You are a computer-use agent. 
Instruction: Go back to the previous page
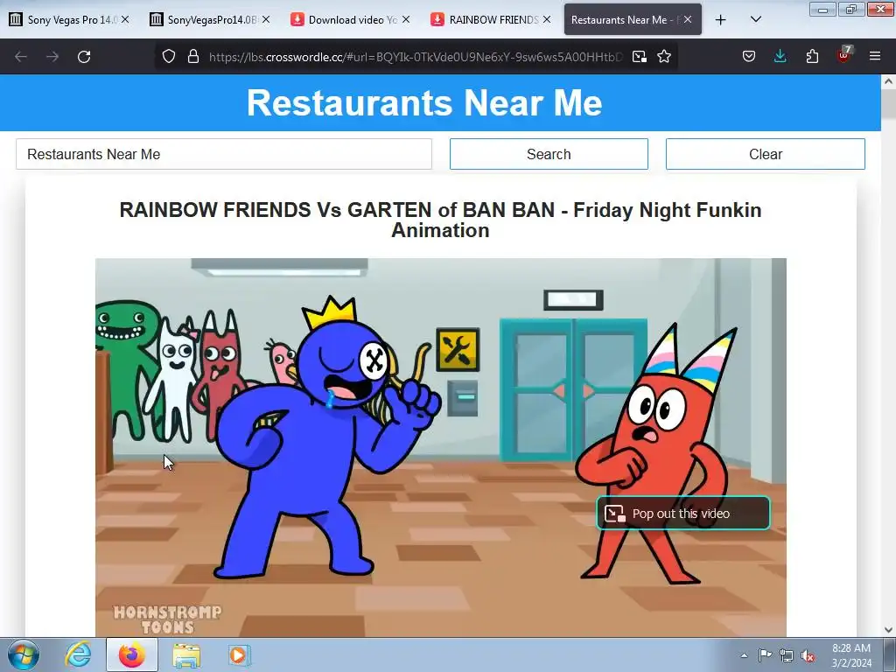tap(21, 57)
